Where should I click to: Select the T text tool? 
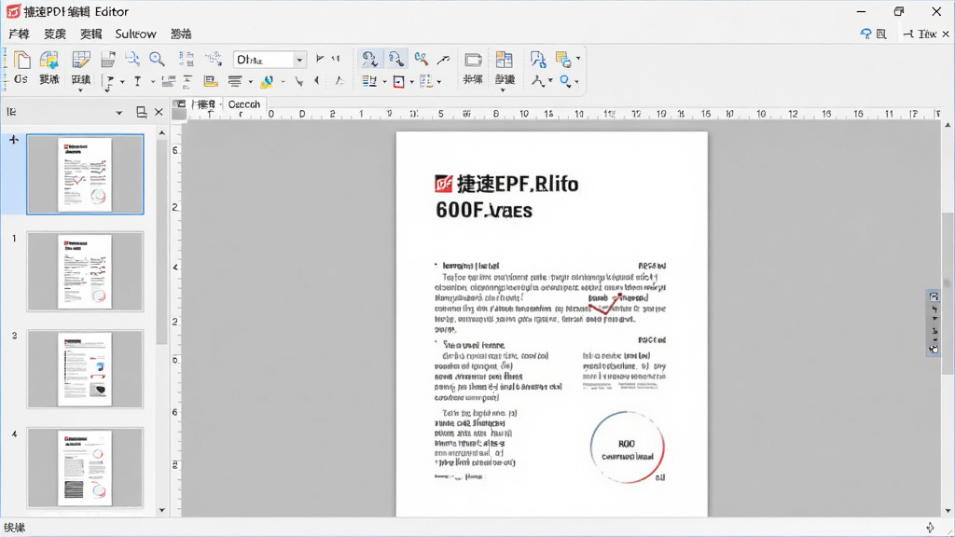(x=138, y=81)
